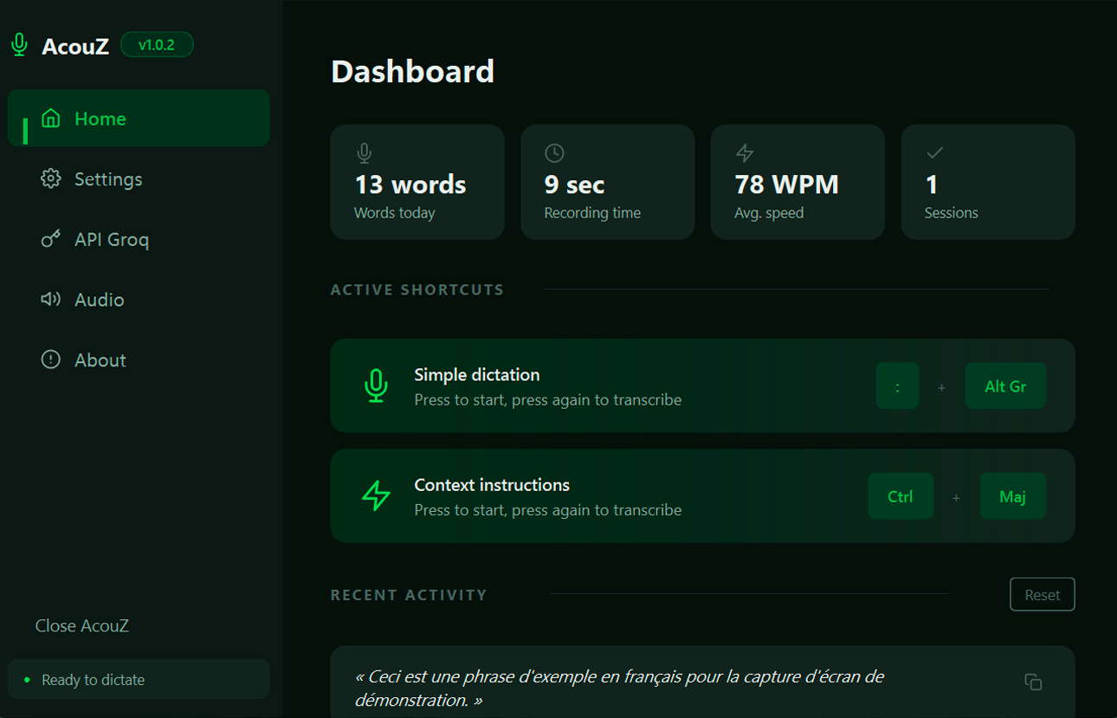This screenshot has height=718, width=1117.
Task: Click the microphone icon in the AcouZ logo
Action: 18,44
